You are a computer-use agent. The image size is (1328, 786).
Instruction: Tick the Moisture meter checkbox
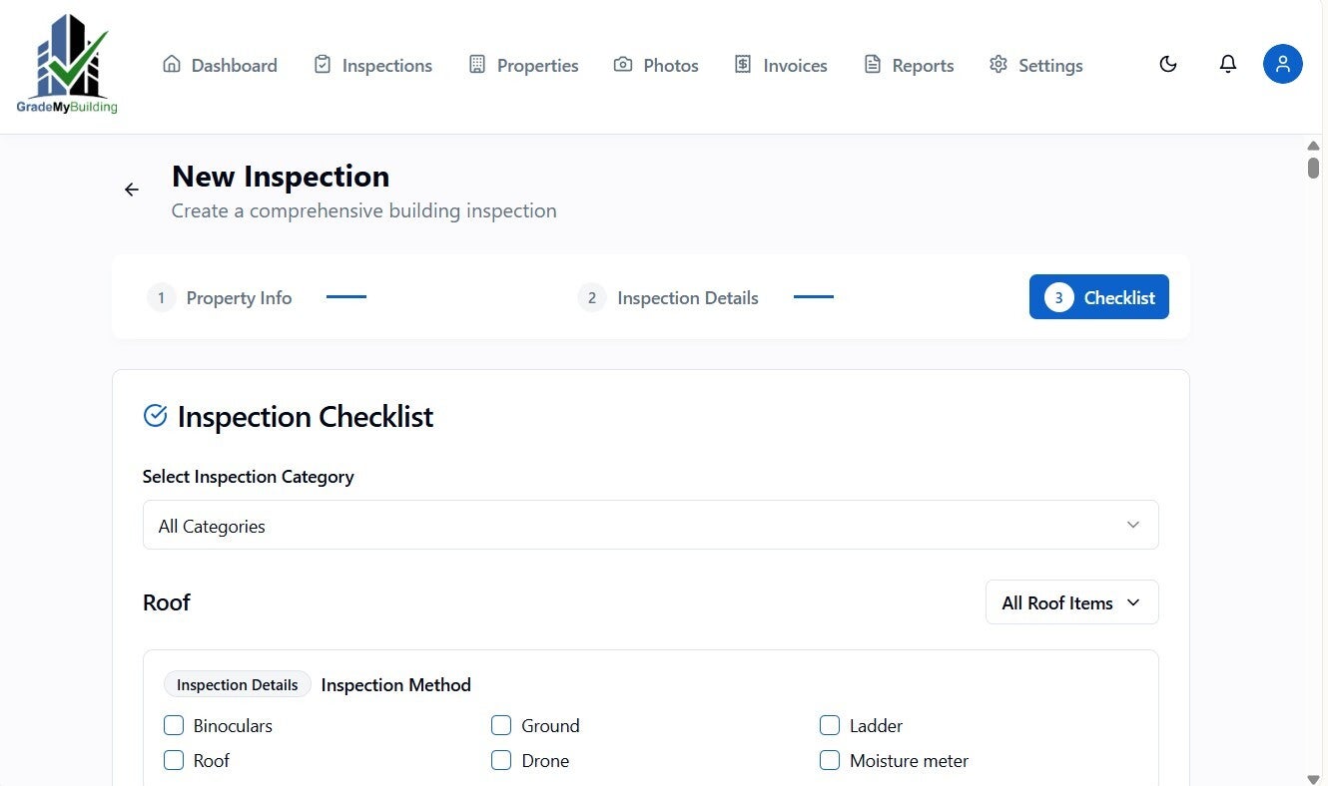[x=830, y=760]
